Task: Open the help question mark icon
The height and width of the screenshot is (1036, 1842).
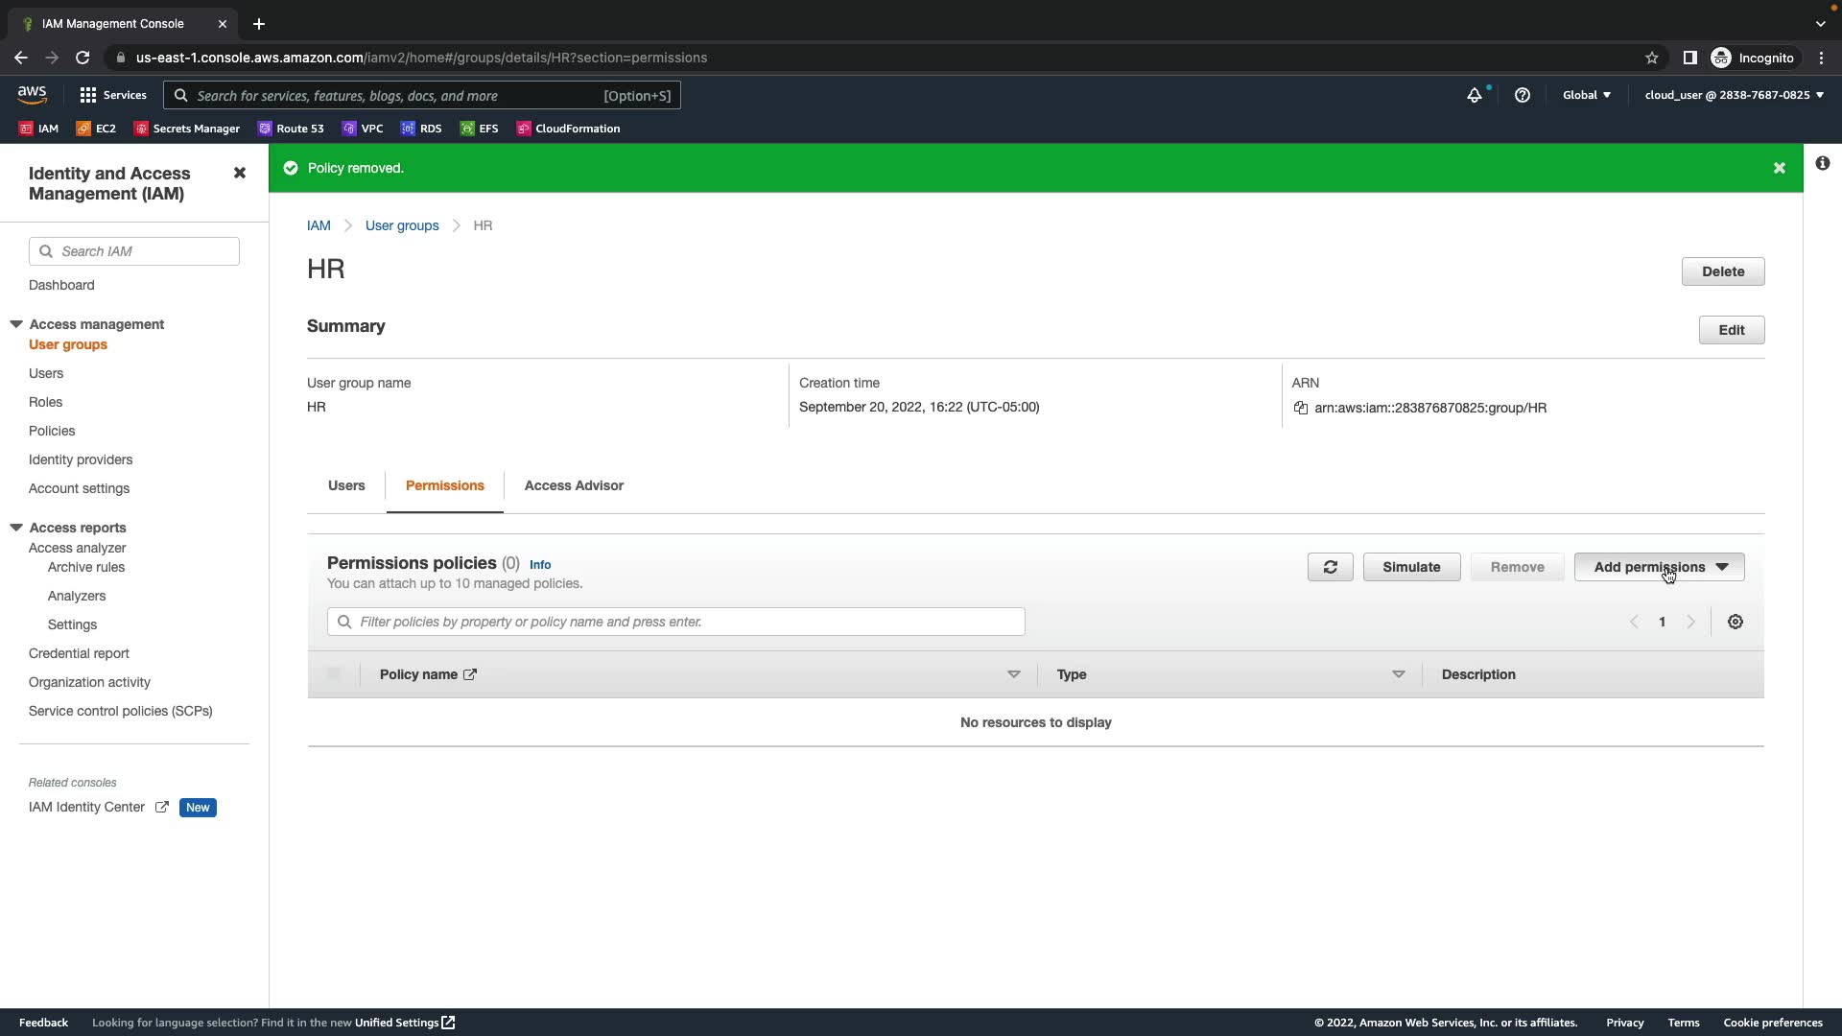Action: (x=1522, y=95)
